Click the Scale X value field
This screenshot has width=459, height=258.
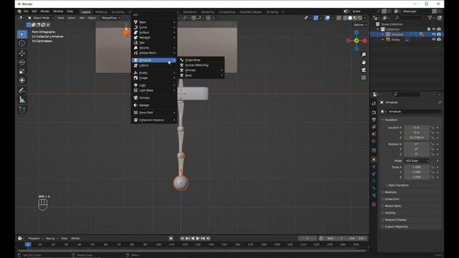pos(417,167)
